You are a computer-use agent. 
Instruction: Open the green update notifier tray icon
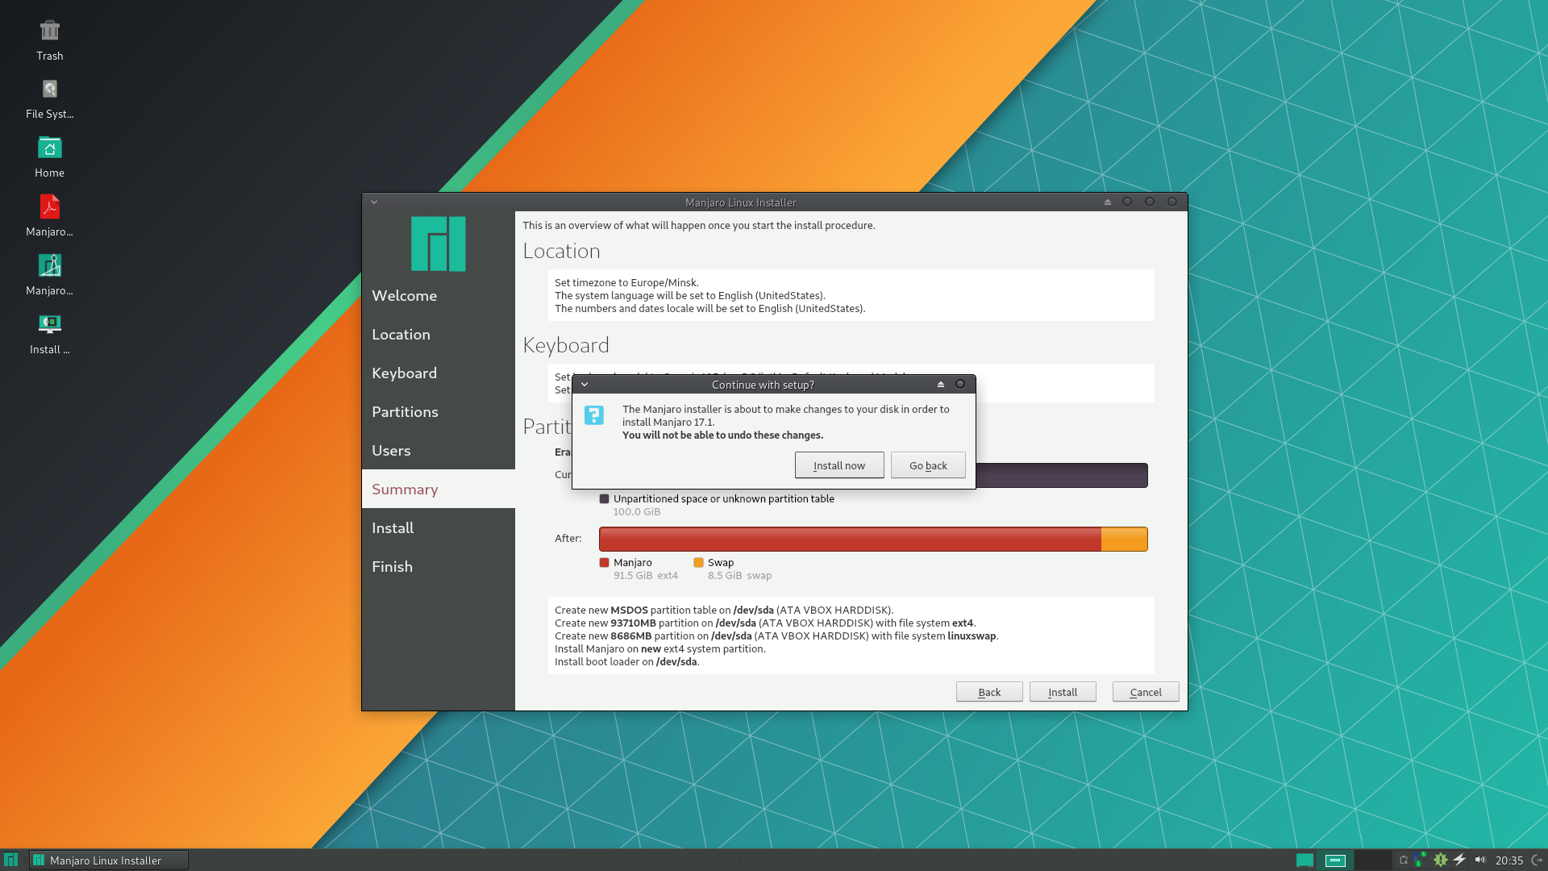(1440, 860)
